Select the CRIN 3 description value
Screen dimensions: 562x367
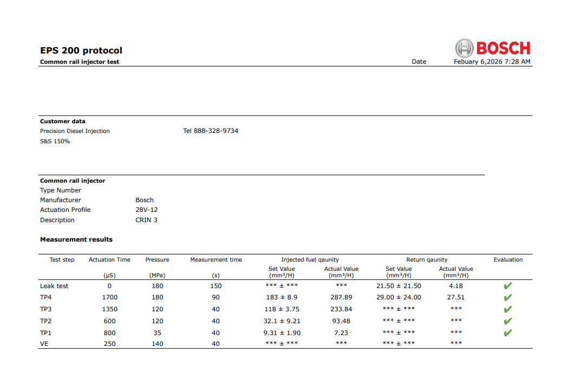pos(146,220)
